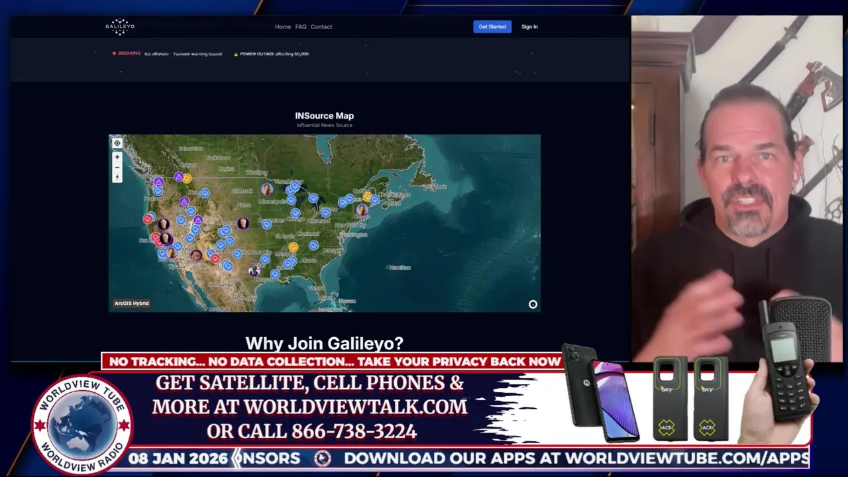Open the portrait marker near Cheyenne

coord(243,223)
